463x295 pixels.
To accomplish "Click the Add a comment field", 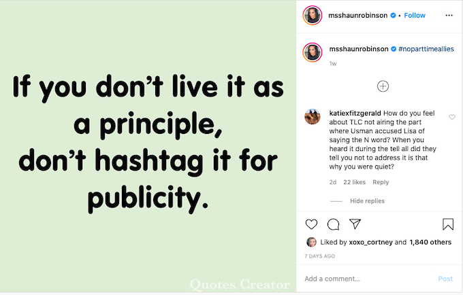I will click(x=368, y=279).
